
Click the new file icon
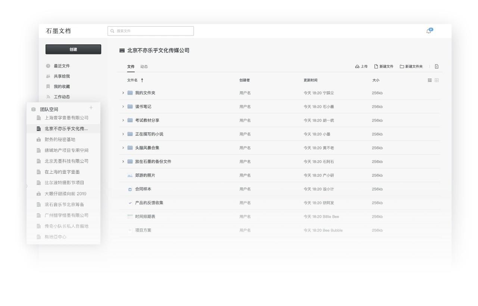pyautogui.click(x=376, y=67)
